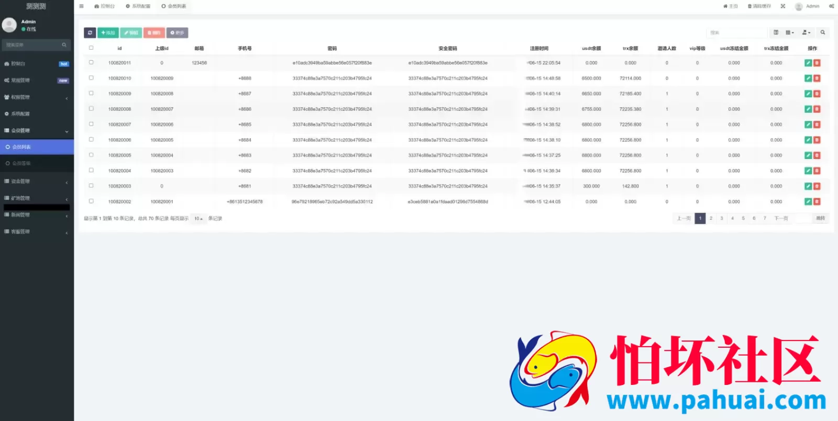Edit the row with id 100820002

coord(808,202)
